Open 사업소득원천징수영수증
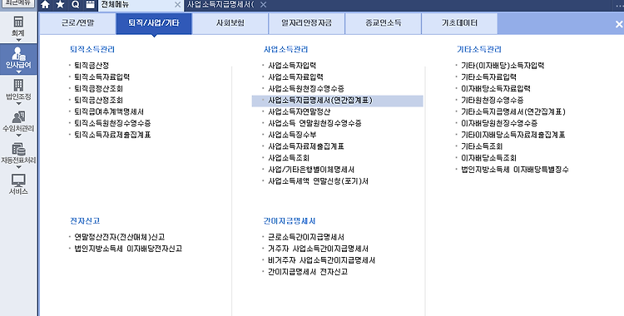The height and width of the screenshot is (316, 624). click(x=306, y=88)
